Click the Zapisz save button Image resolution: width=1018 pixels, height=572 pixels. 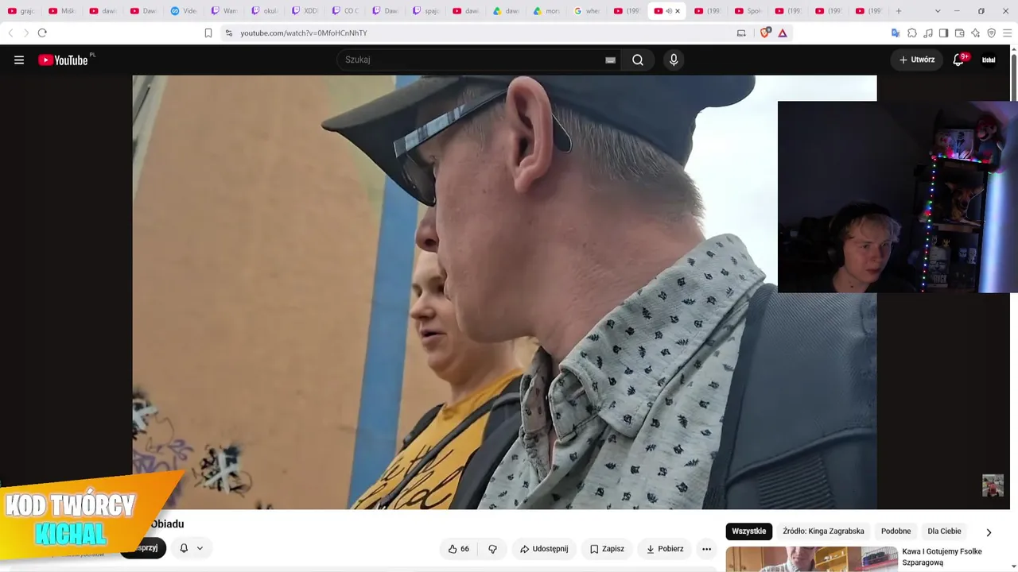click(607, 549)
